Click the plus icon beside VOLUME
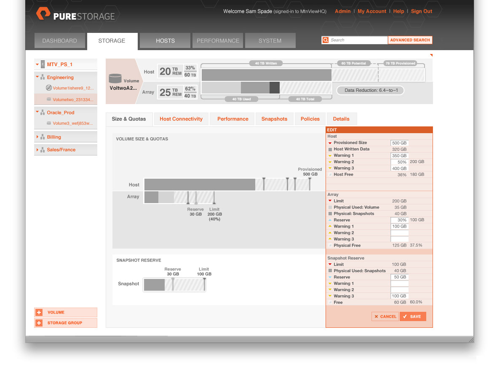Viewport: 497px width, 367px height. (39, 313)
